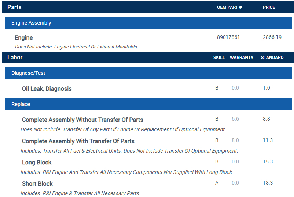Click the PRICE column header

pos(269,7)
